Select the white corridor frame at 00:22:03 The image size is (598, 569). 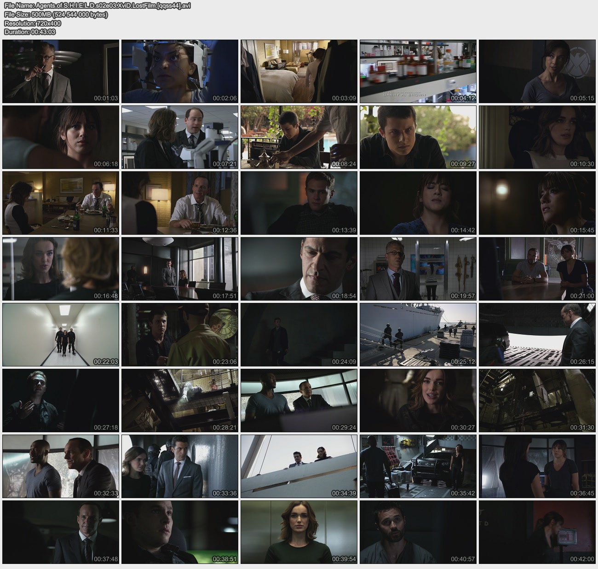[x=61, y=335]
